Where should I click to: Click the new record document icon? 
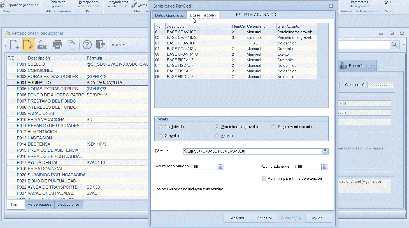coord(15,45)
